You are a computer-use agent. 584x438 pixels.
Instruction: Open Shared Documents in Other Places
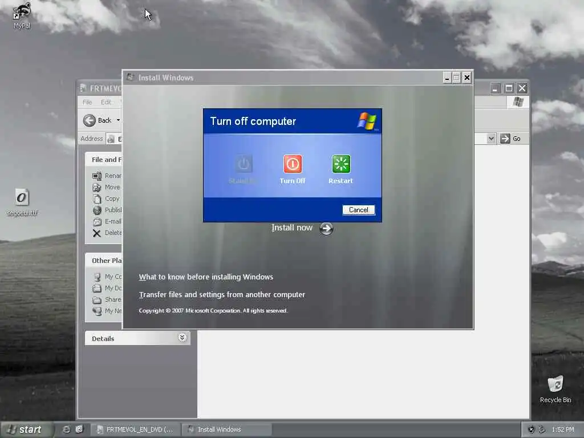click(107, 300)
